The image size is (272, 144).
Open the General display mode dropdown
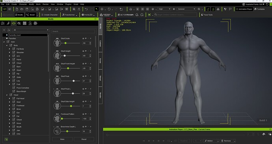pos(186,9)
